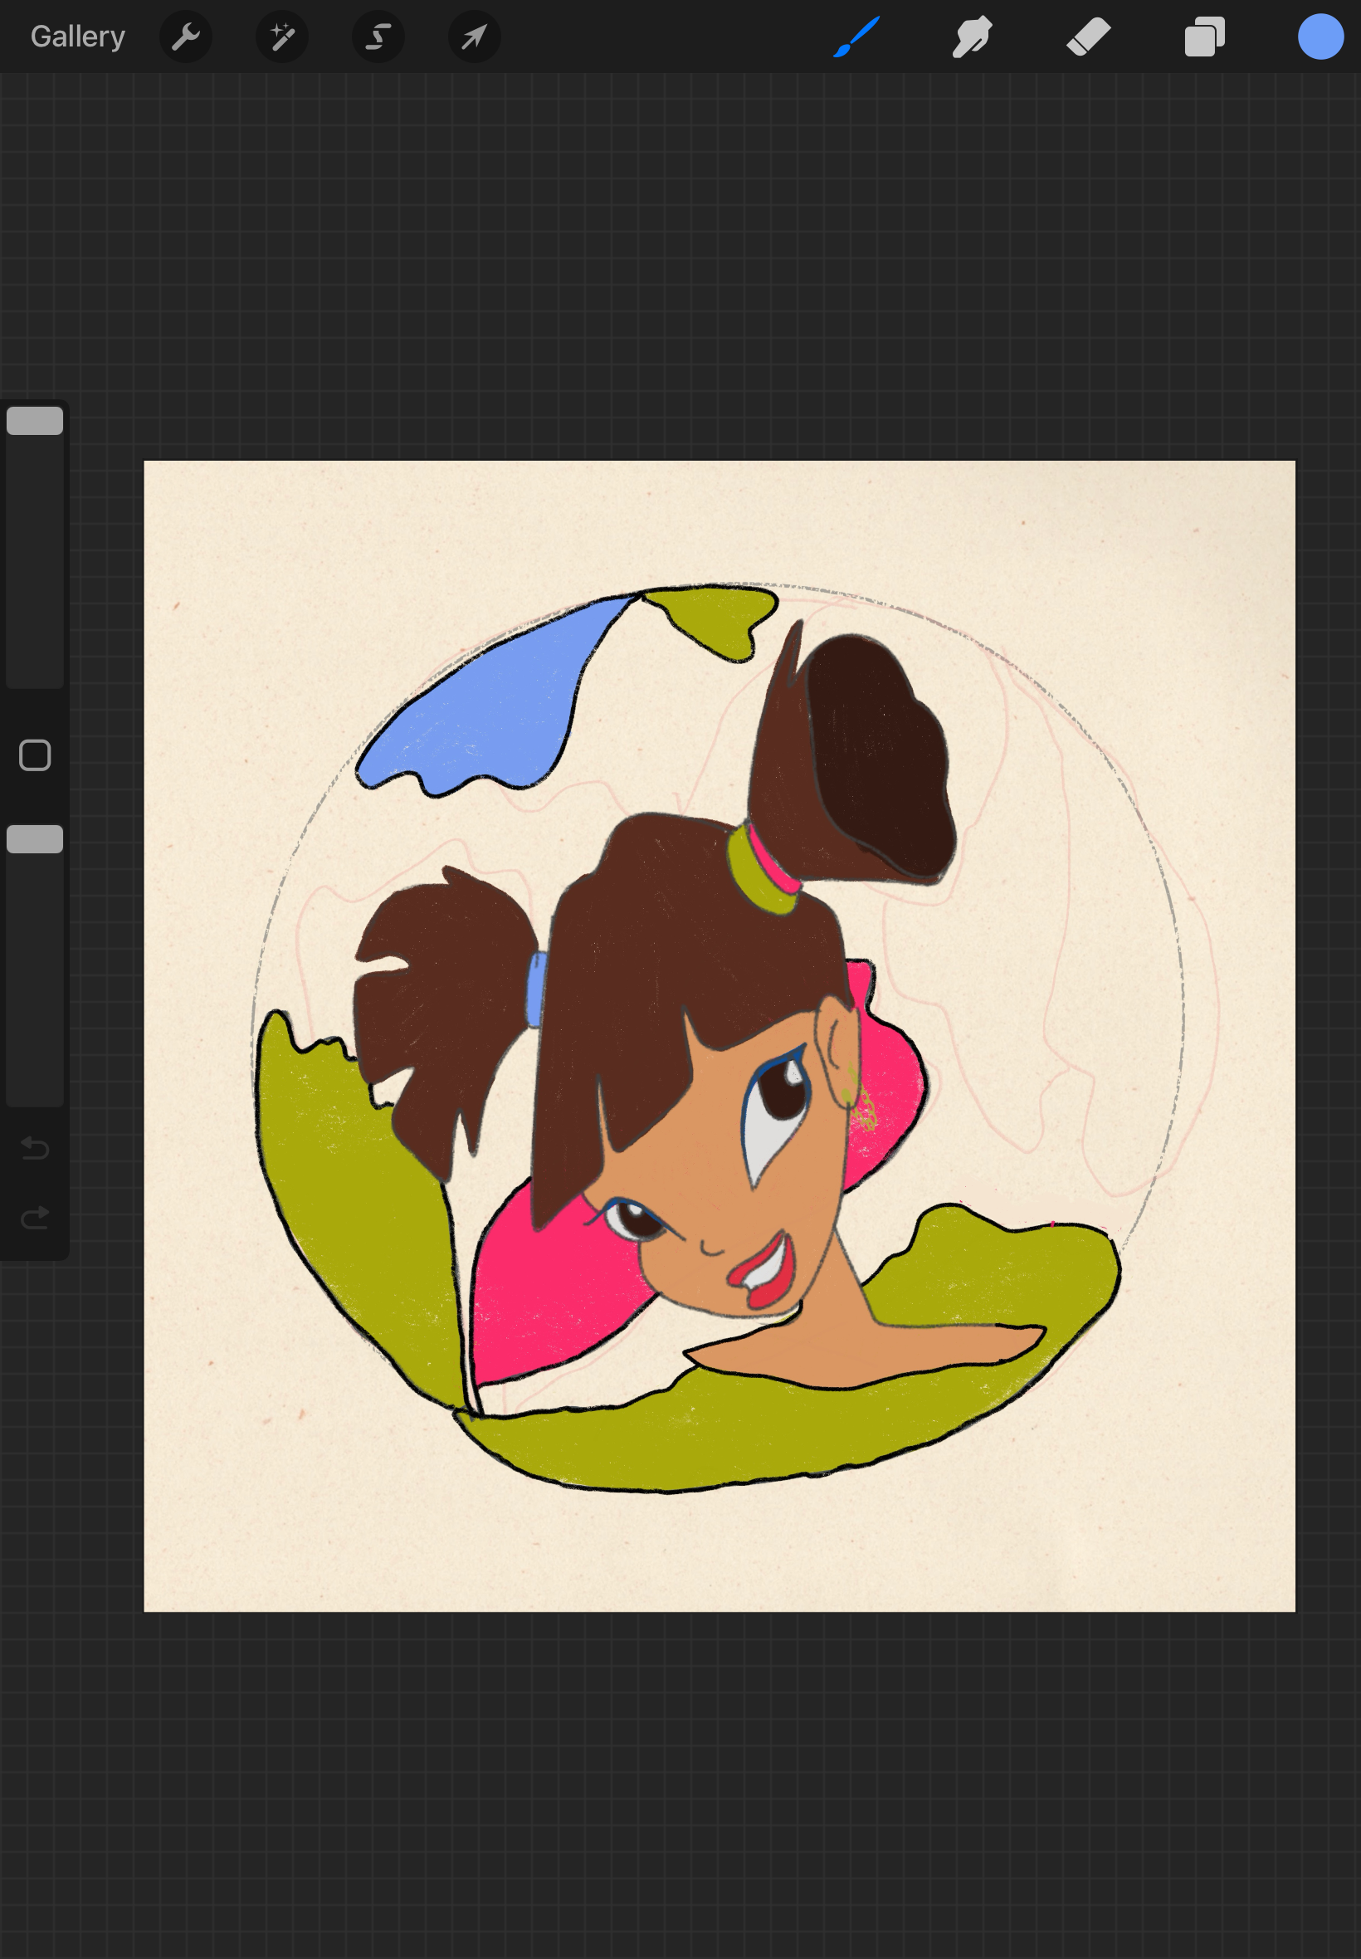Redo the last action
Image resolution: width=1361 pixels, height=1959 pixels.
[35, 1217]
